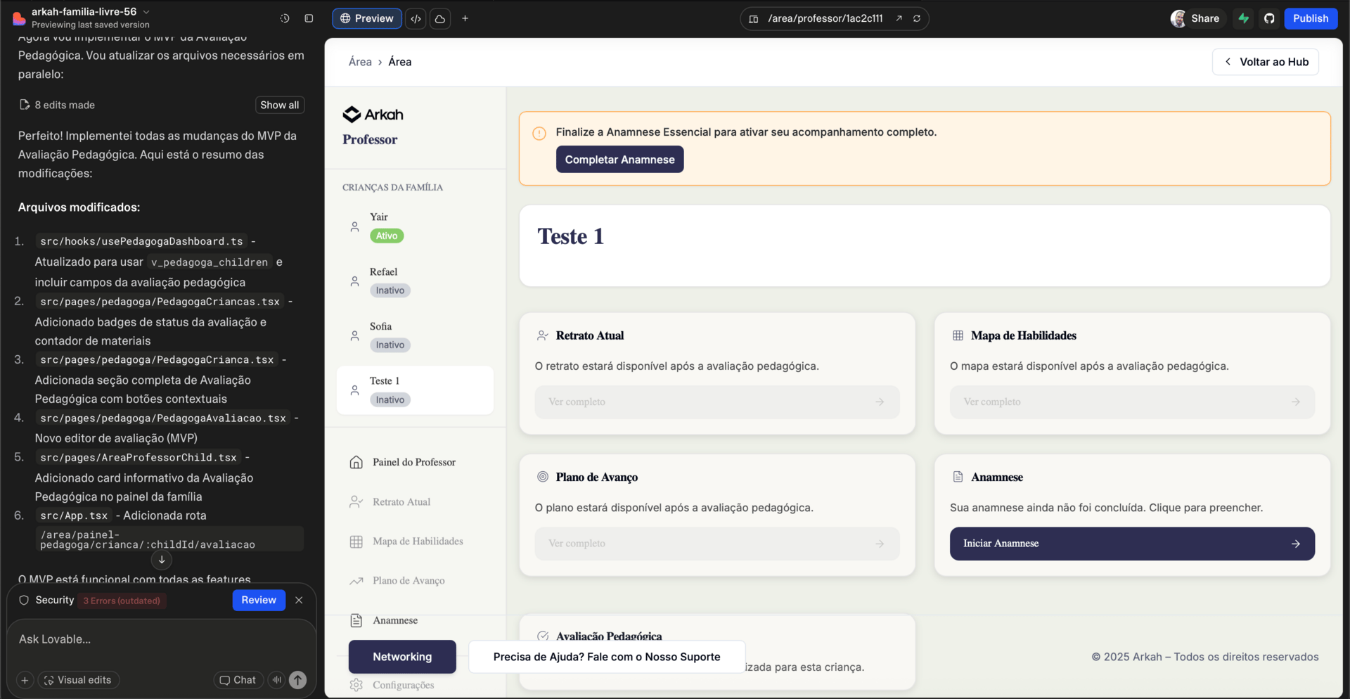Click the first 'Área' breadcrumb link
Viewport: 1350px width, 699px height.
click(360, 62)
